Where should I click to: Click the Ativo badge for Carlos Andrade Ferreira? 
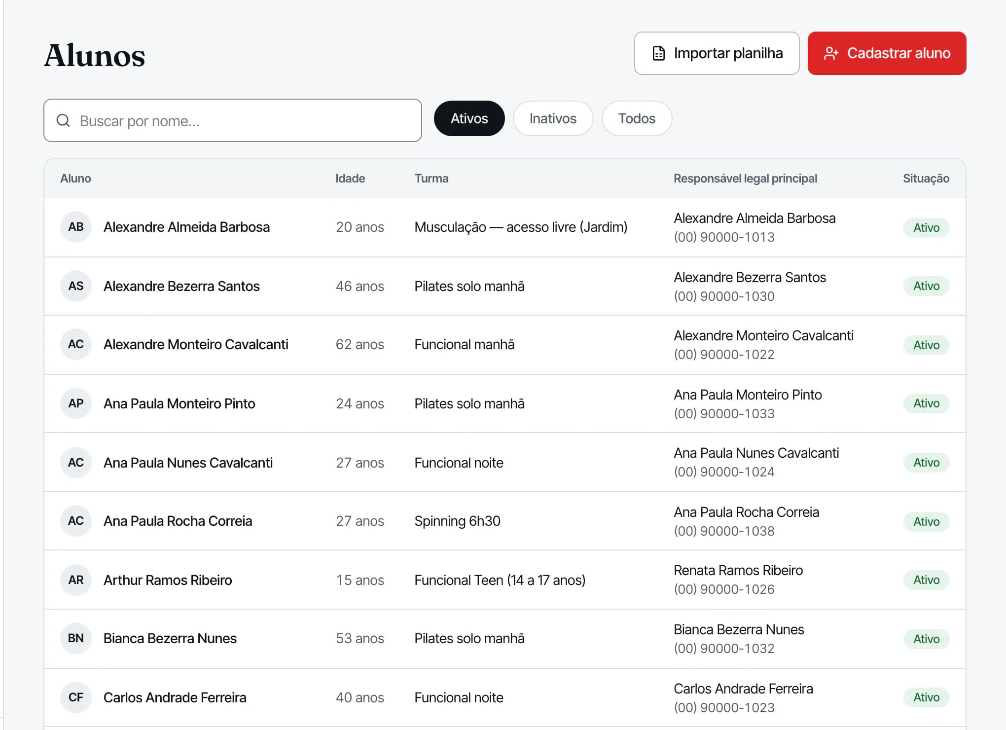click(926, 697)
